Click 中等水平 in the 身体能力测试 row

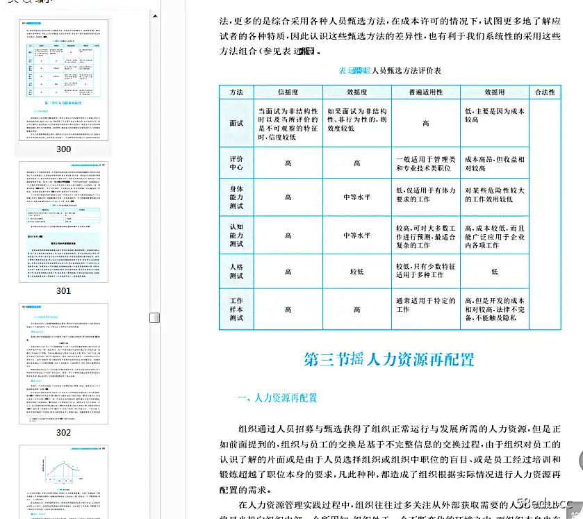(x=357, y=197)
